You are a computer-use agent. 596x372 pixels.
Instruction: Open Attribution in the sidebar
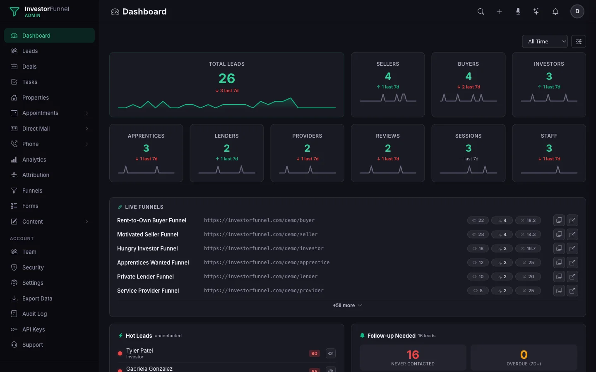tap(49, 175)
